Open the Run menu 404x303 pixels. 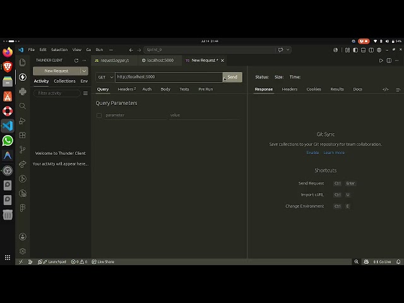click(99, 50)
